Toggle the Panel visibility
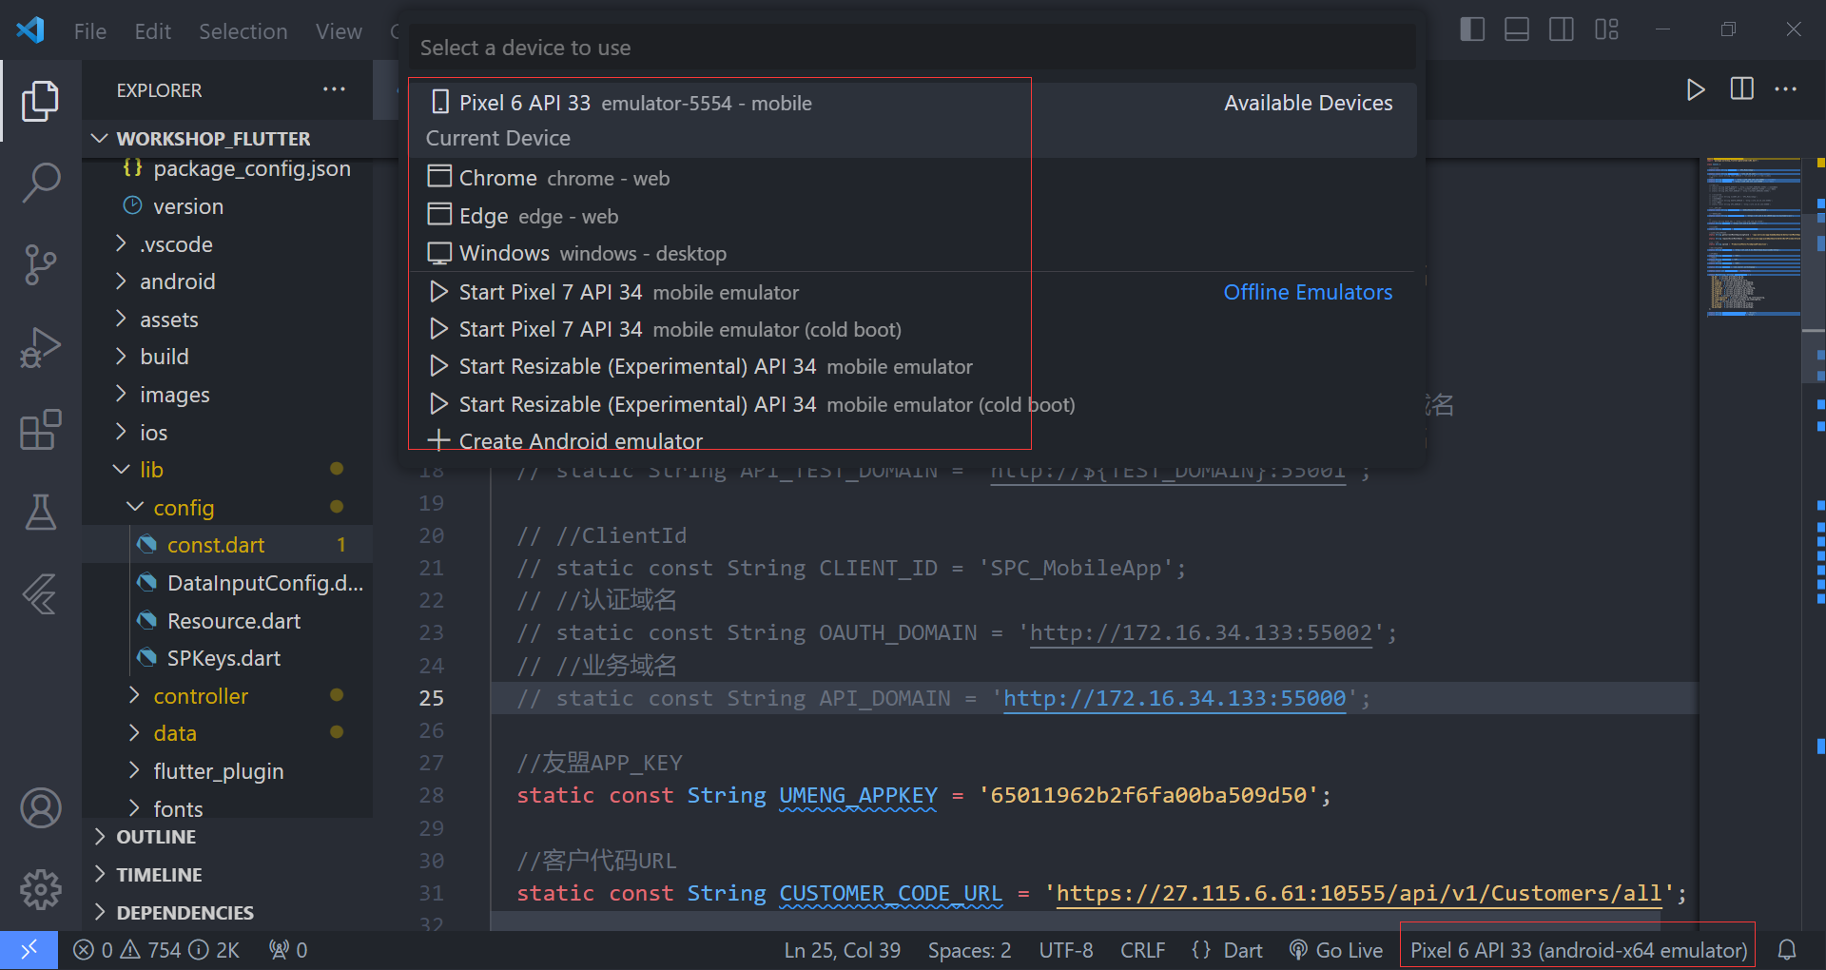 pyautogui.click(x=1516, y=29)
